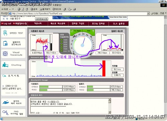Image resolution: width=167 pixels, height=121 pixels.
Task: Open the 커뮤니티 navigation tab
Action: coord(38,23)
